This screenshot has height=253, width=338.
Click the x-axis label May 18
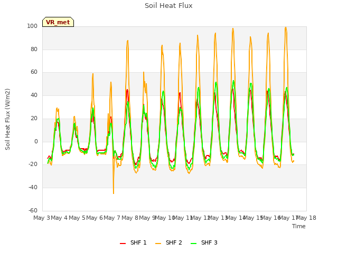pos(306,218)
